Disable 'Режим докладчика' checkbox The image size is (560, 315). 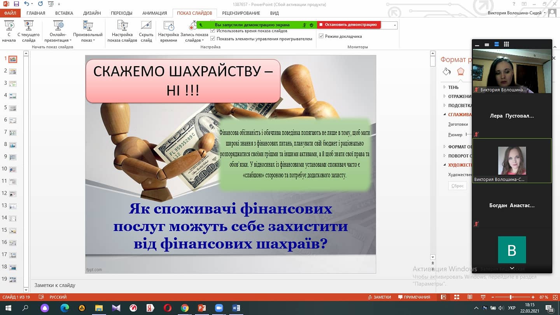321,36
